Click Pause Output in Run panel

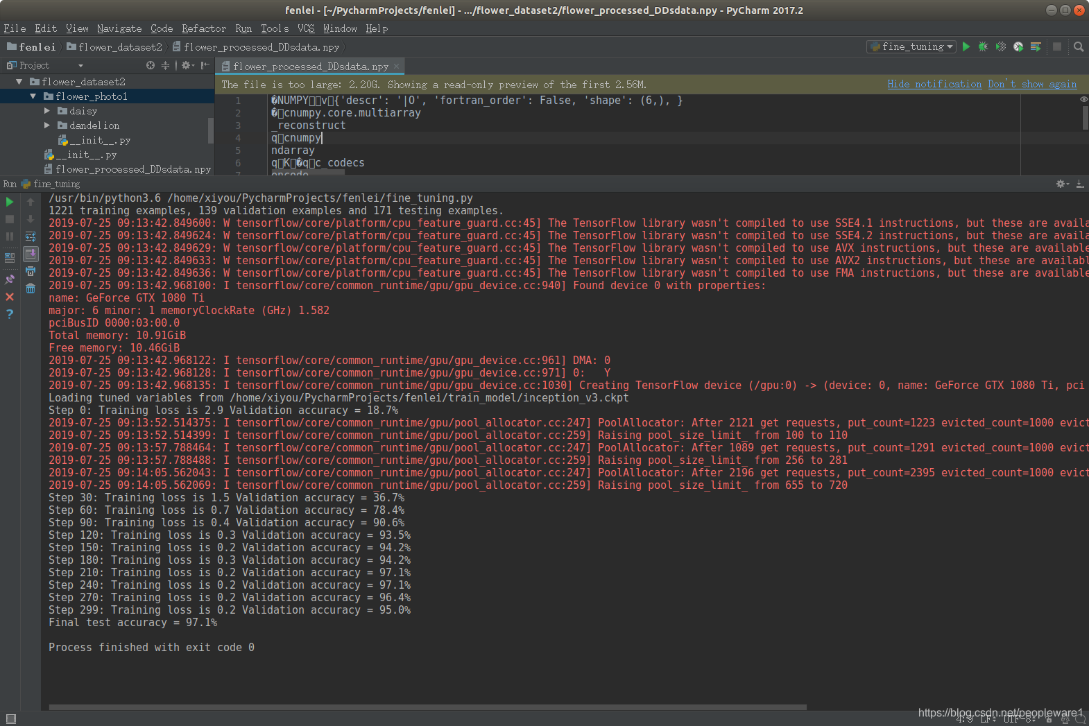tap(10, 236)
